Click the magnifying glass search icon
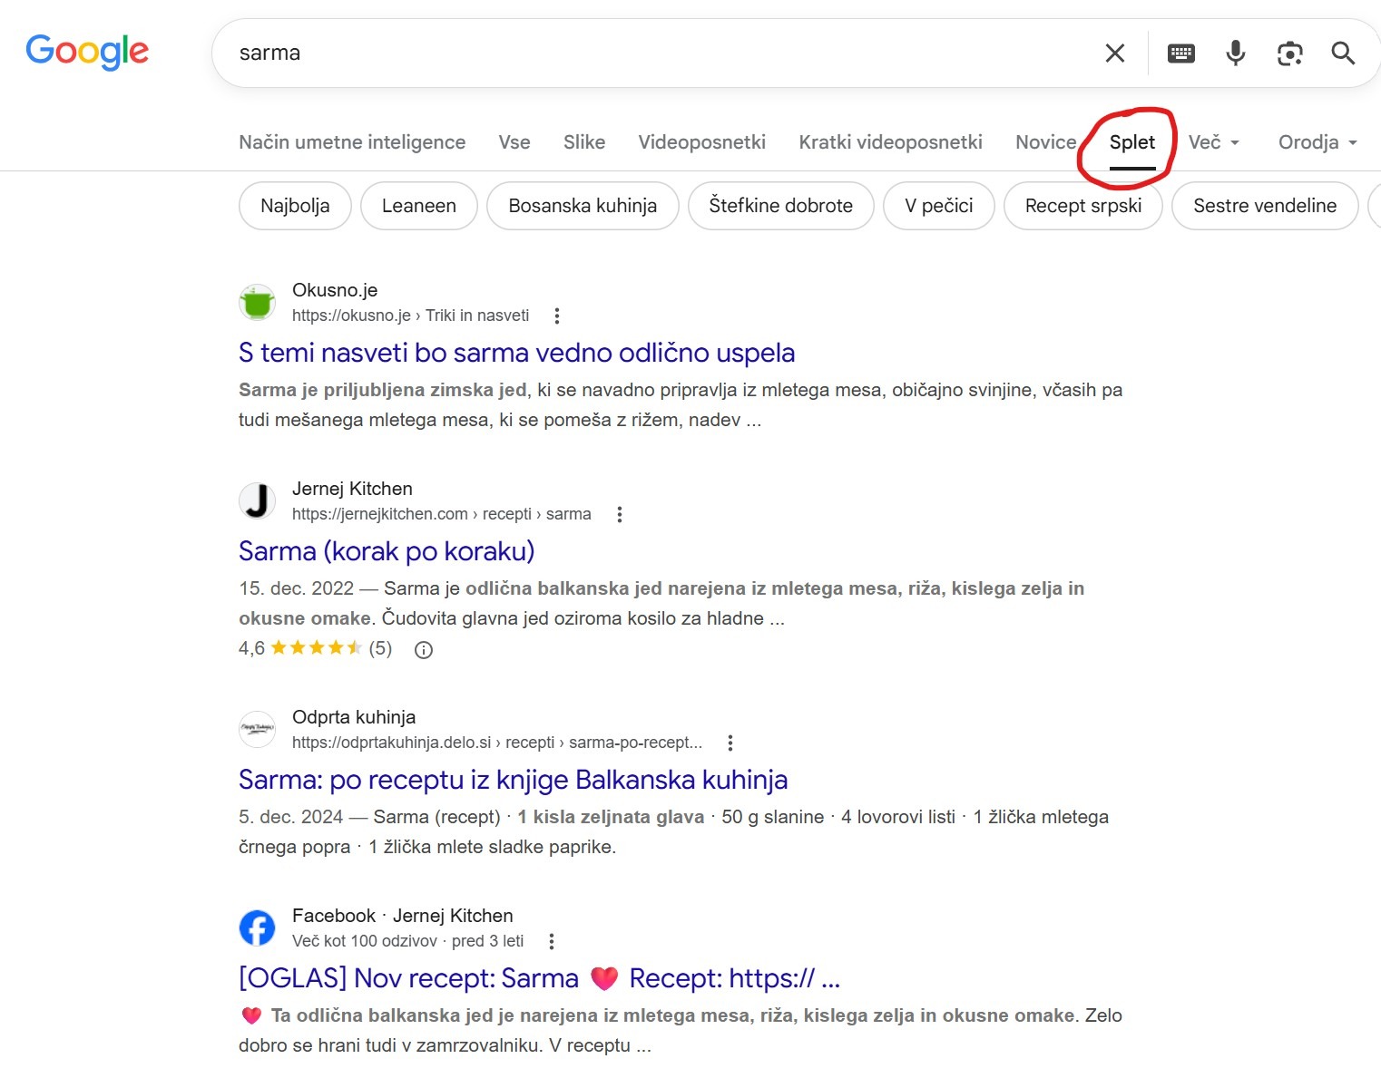The height and width of the screenshot is (1078, 1381). (x=1343, y=53)
